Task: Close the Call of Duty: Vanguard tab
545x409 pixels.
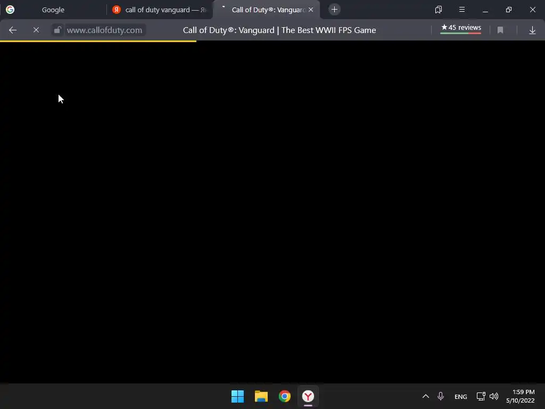Action: click(x=311, y=10)
